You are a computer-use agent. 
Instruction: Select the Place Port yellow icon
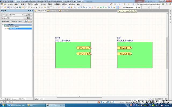114,7
